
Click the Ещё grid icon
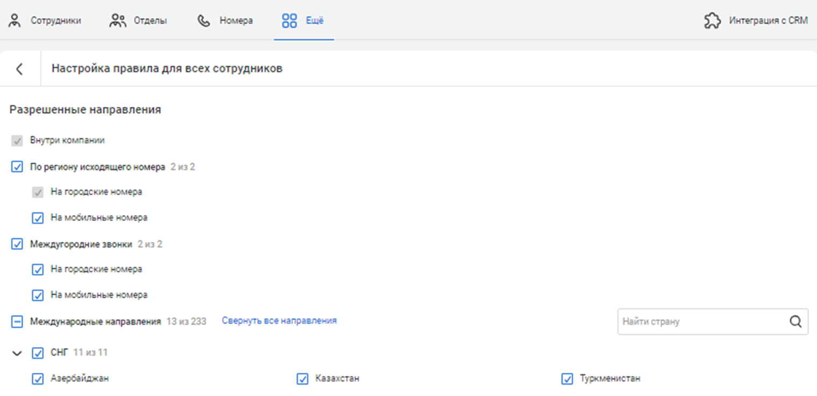[x=289, y=21]
